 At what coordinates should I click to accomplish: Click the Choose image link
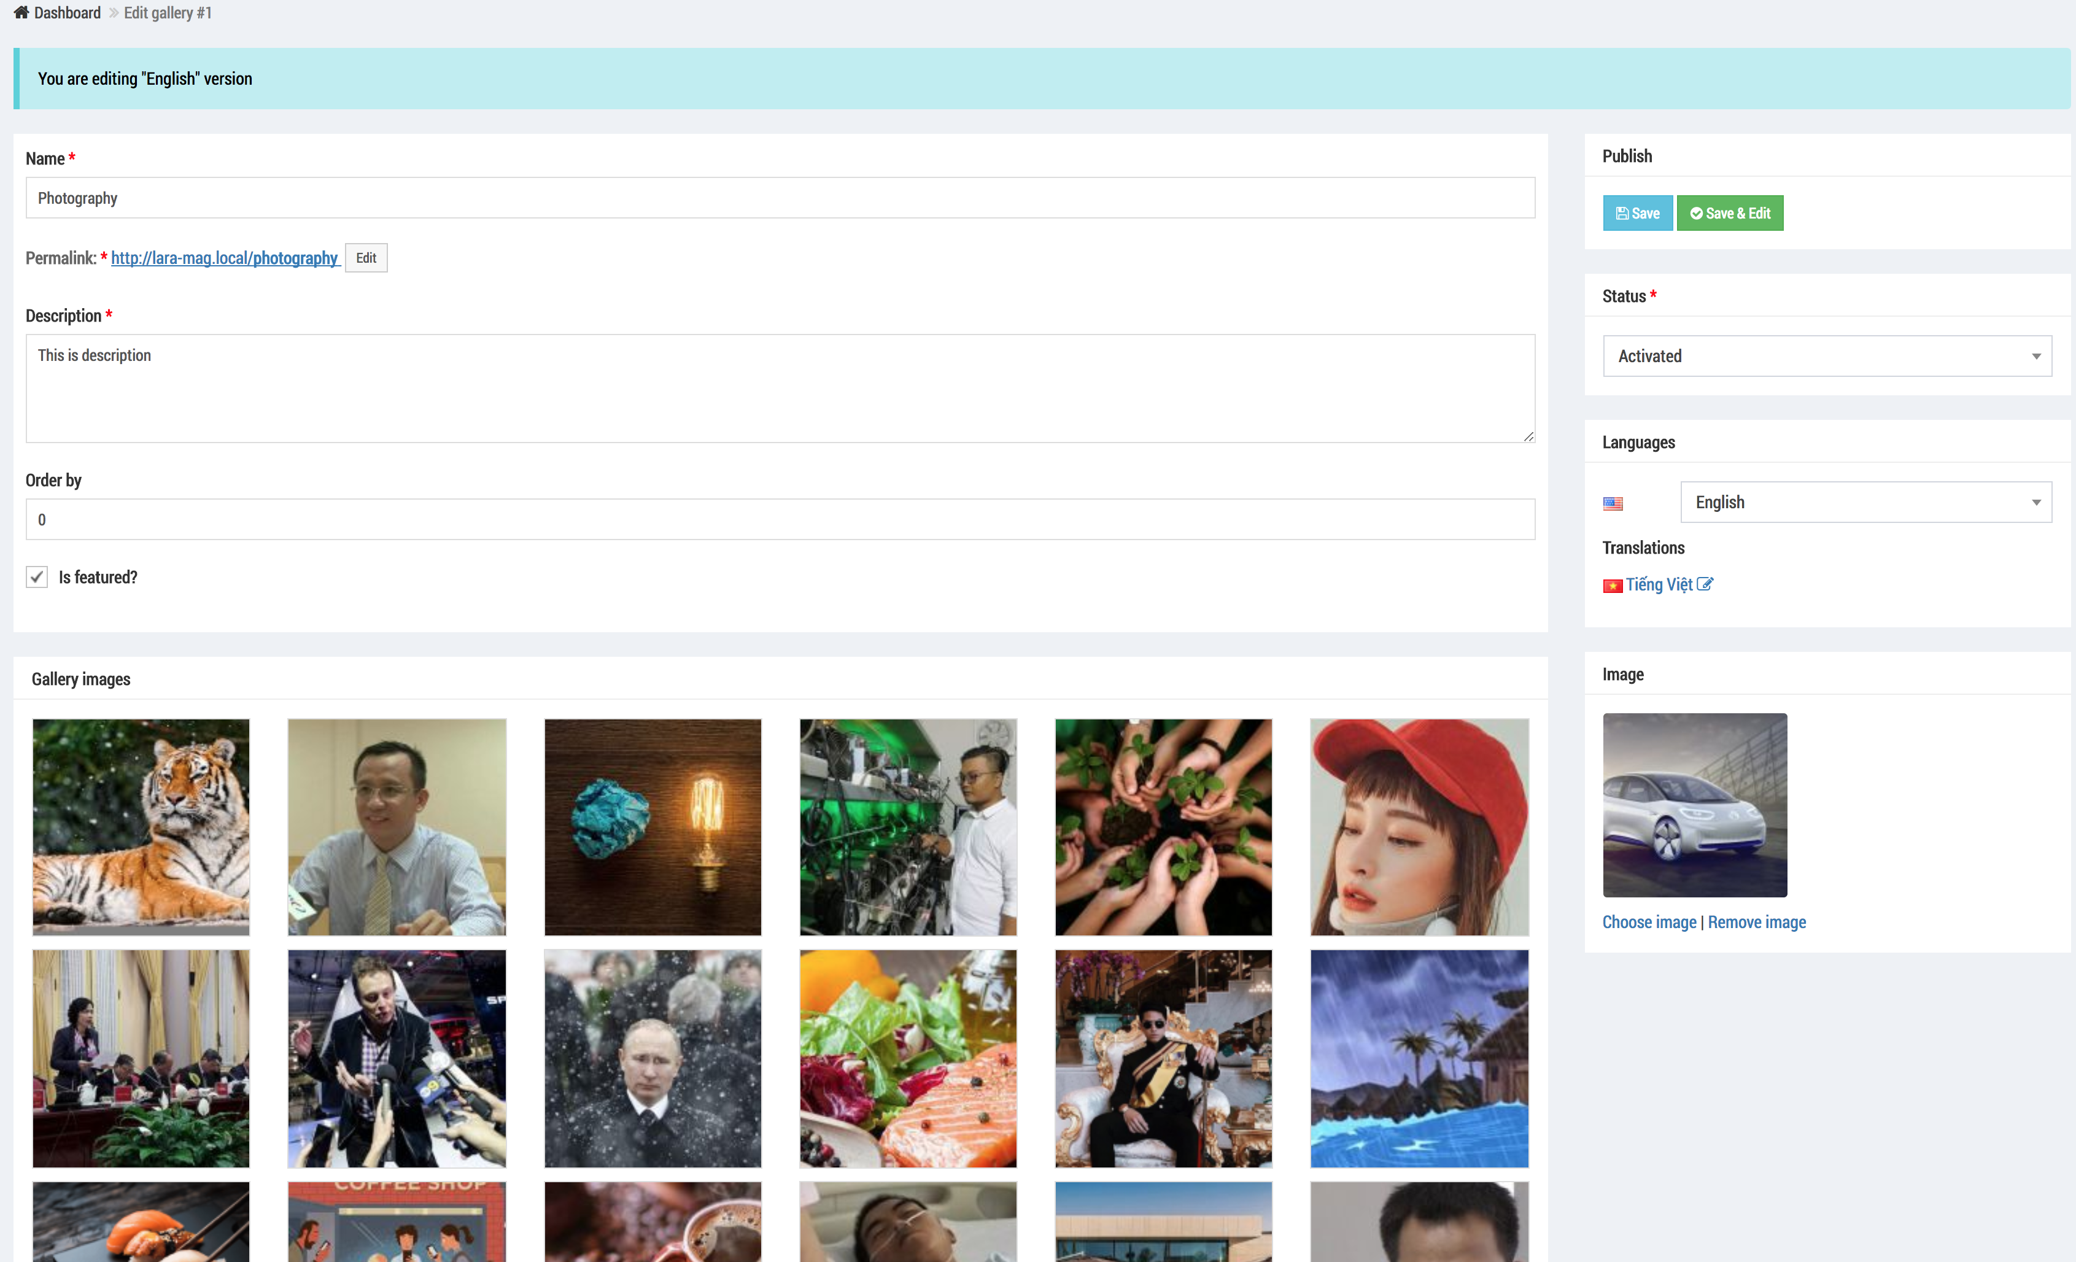(x=1649, y=923)
